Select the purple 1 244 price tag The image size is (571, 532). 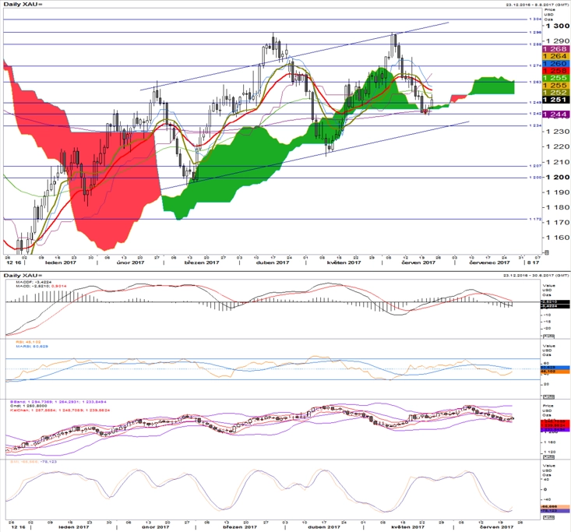click(555, 115)
